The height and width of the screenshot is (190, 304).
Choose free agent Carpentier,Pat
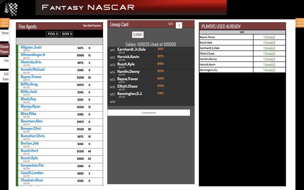pos(32,165)
